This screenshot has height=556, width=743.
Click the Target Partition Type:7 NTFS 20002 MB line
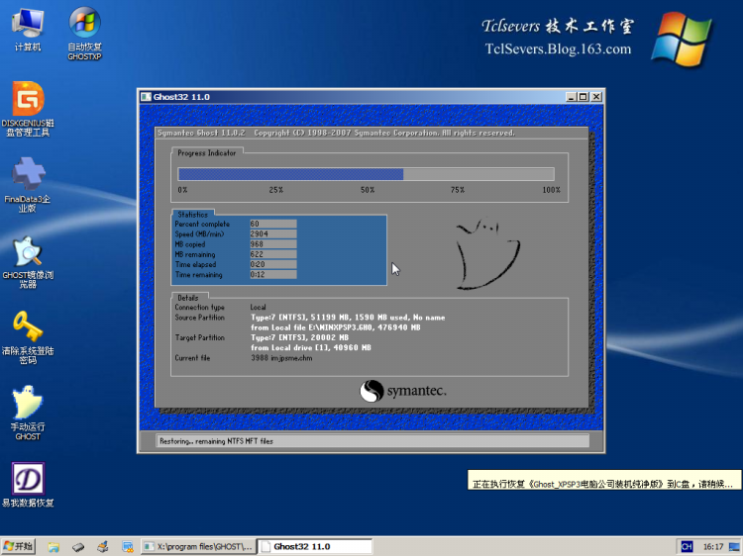tap(299, 337)
